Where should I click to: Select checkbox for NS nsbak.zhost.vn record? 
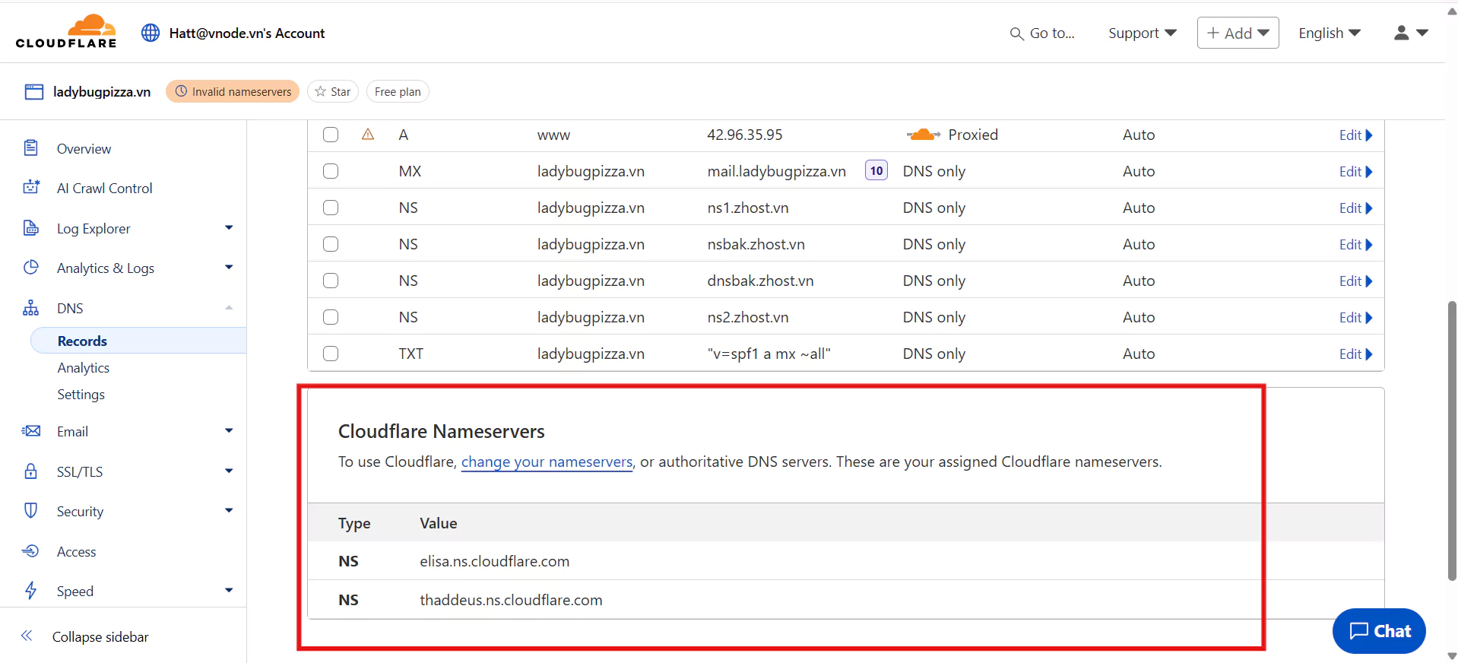coord(331,244)
